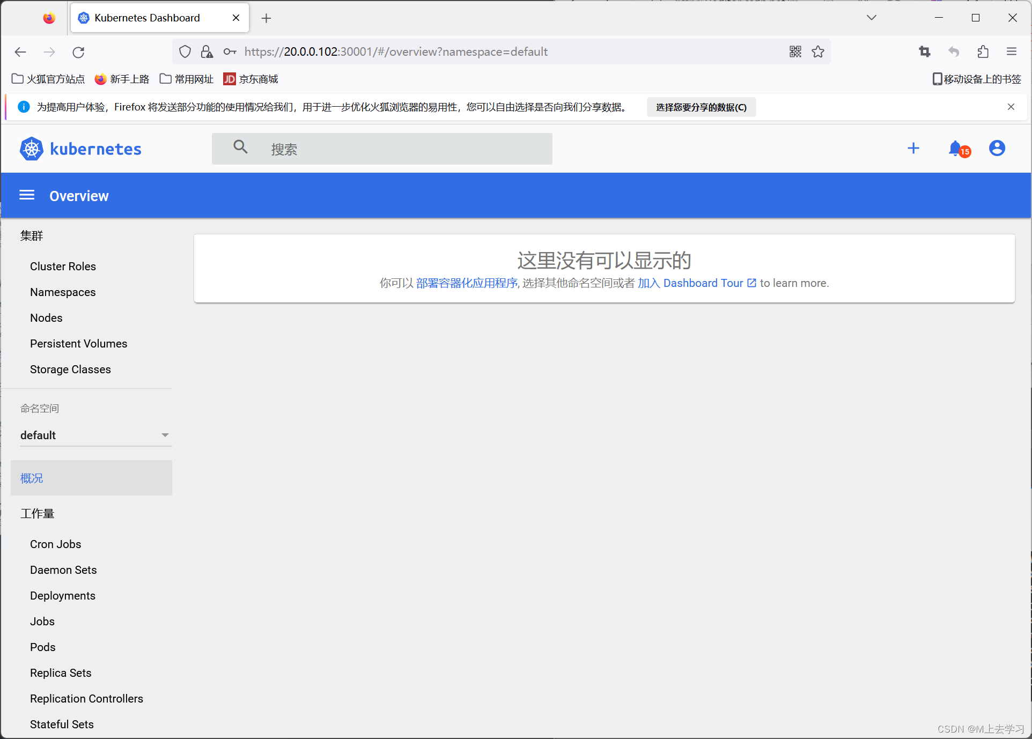Open Daemon Sets in sidebar
Image resolution: width=1032 pixels, height=739 pixels.
(63, 570)
